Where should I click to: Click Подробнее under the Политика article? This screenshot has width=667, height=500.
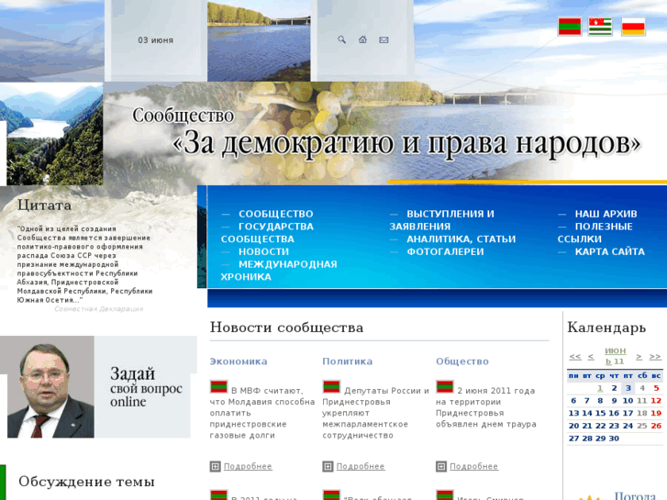point(361,466)
